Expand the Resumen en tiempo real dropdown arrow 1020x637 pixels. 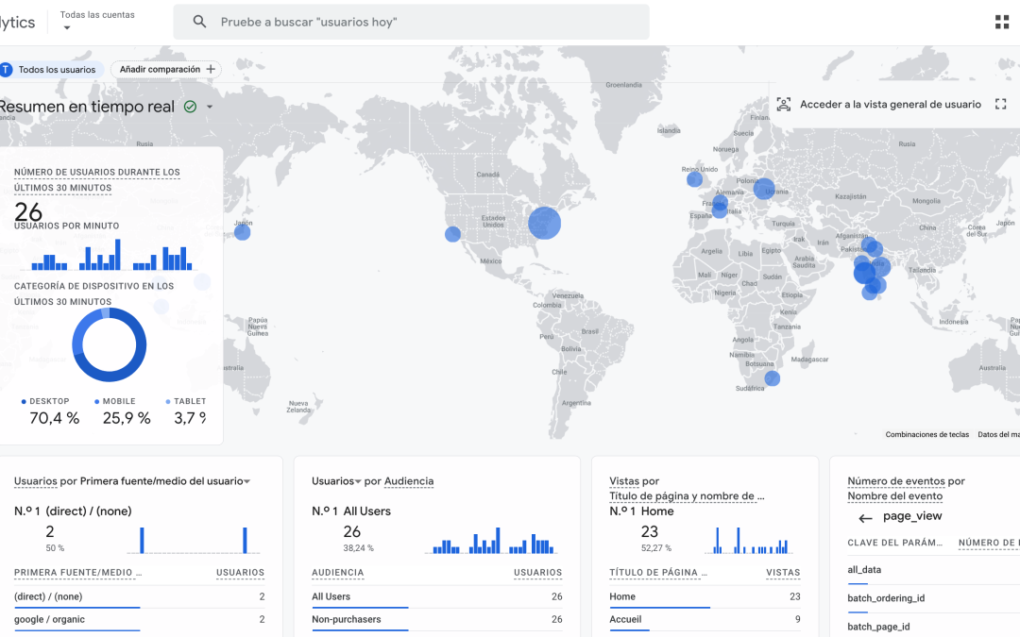click(x=210, y=107)
